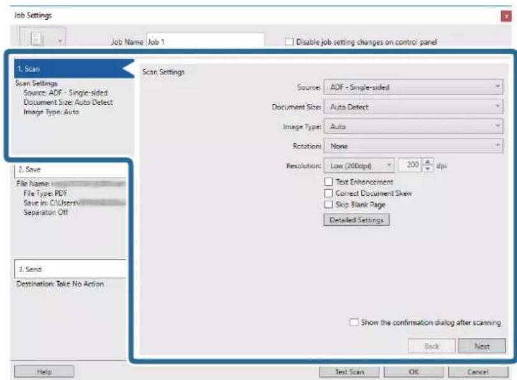Increase dpi with the up stepper arrow
Image resolution: width=517 pixels, height=380 pixels.
428,162
